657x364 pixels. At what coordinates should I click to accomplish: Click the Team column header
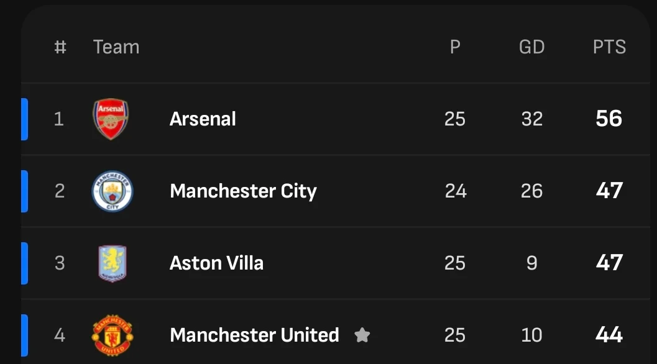tap(116, 47)
